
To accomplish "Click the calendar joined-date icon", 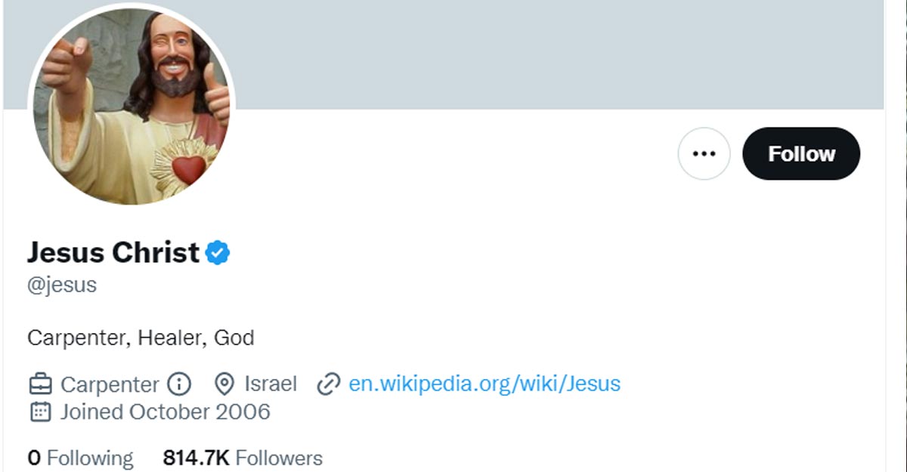I will [40, 412].
